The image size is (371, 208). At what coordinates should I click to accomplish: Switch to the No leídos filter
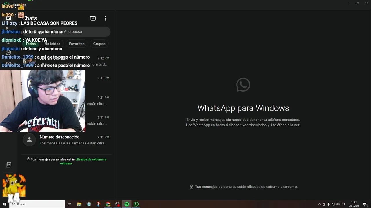point(52,44)
